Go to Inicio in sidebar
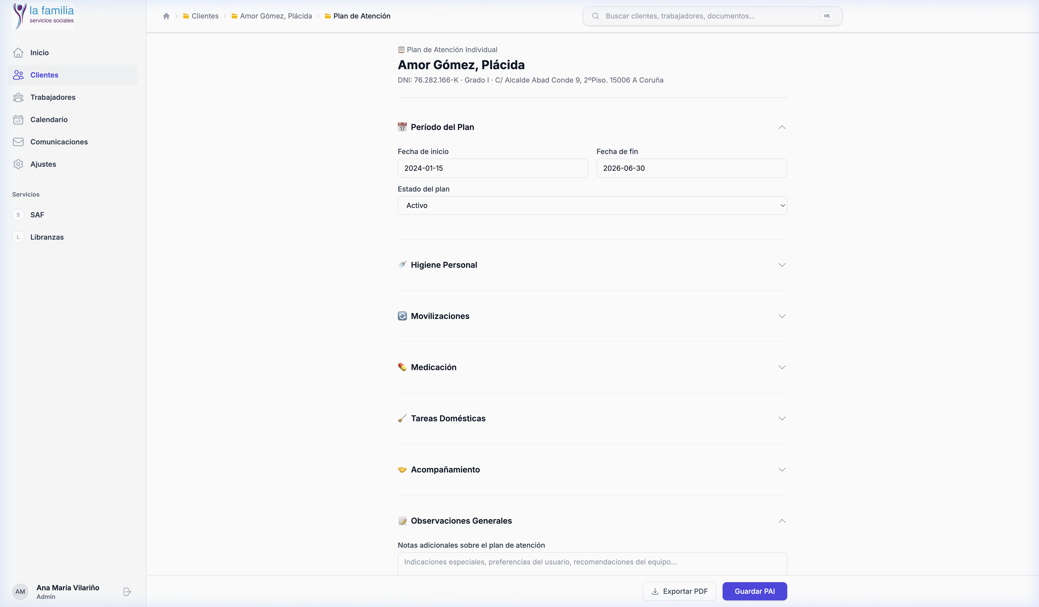The image size is (1039, 607). 39,53
